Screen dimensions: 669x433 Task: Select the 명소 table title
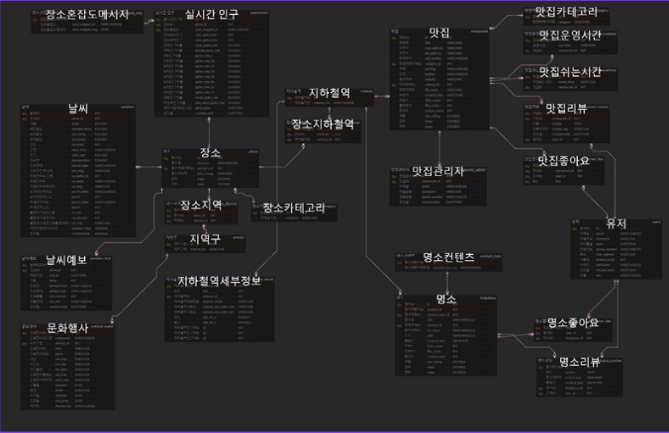click(446, 299)
